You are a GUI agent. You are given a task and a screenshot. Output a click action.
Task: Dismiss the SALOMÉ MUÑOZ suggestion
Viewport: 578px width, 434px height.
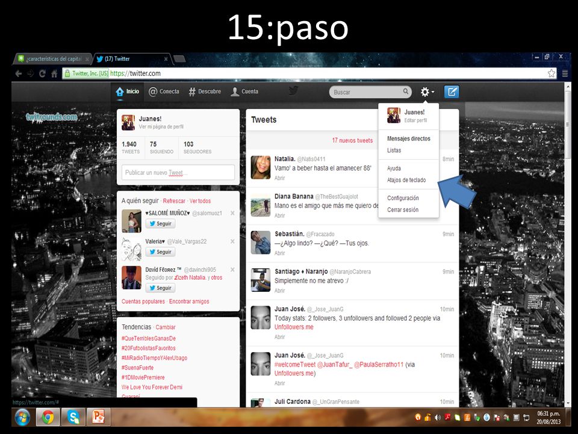[x=232, y=213]
